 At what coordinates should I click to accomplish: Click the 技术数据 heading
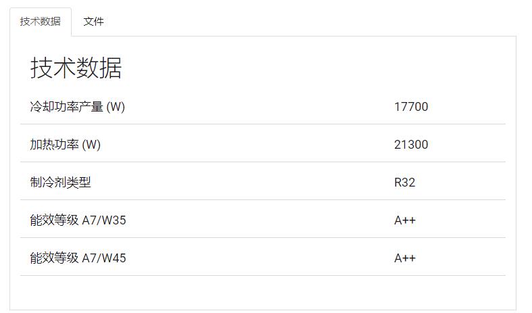tap(76, 68)
